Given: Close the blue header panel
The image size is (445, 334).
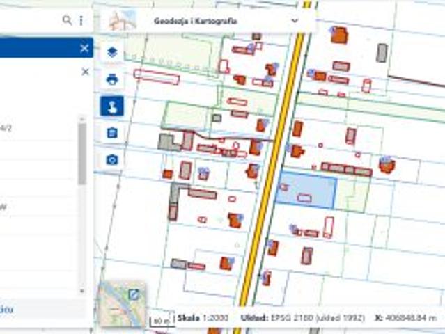Looking at the screenshot, I should 84,48.
